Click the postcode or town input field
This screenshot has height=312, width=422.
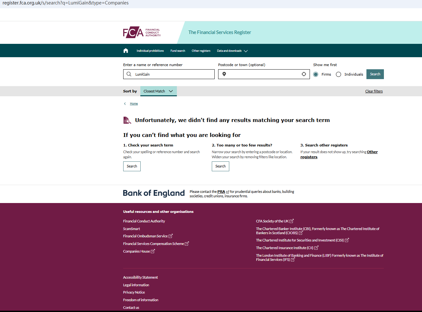click(x=264, y=74)
